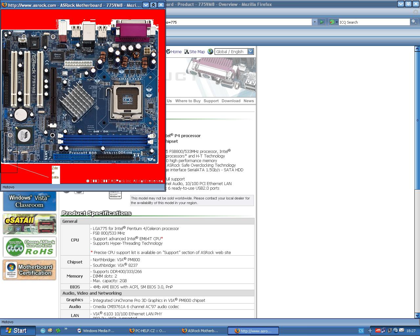Click the 'Supports Hyper-Threading Technology' line
The width and height of the screenshot is (420, 336).
[x=127, y=243]
